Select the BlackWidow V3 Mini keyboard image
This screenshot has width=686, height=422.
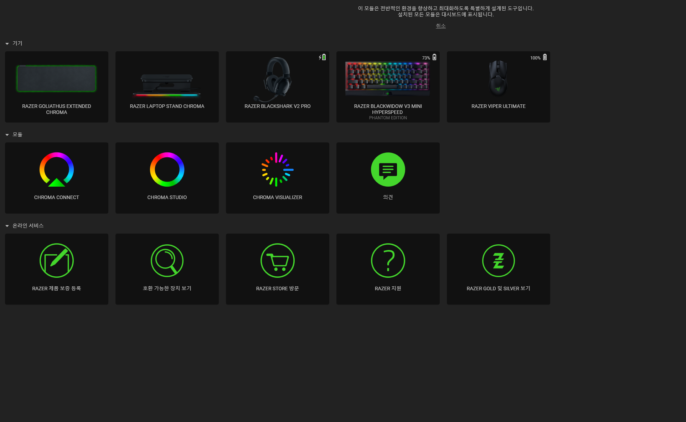pyautogui.click(x=388, y=78)
